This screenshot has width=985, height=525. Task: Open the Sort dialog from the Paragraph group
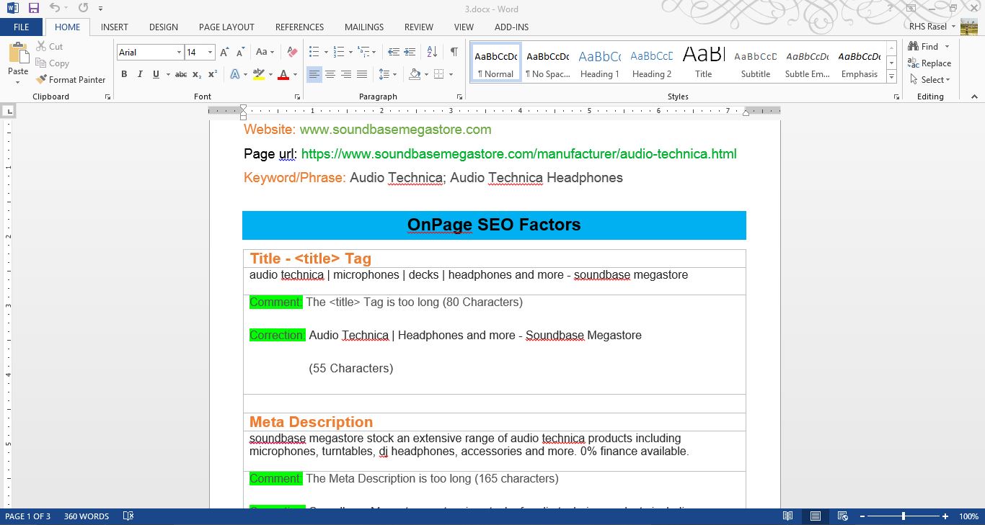click(x=433, y=52)
